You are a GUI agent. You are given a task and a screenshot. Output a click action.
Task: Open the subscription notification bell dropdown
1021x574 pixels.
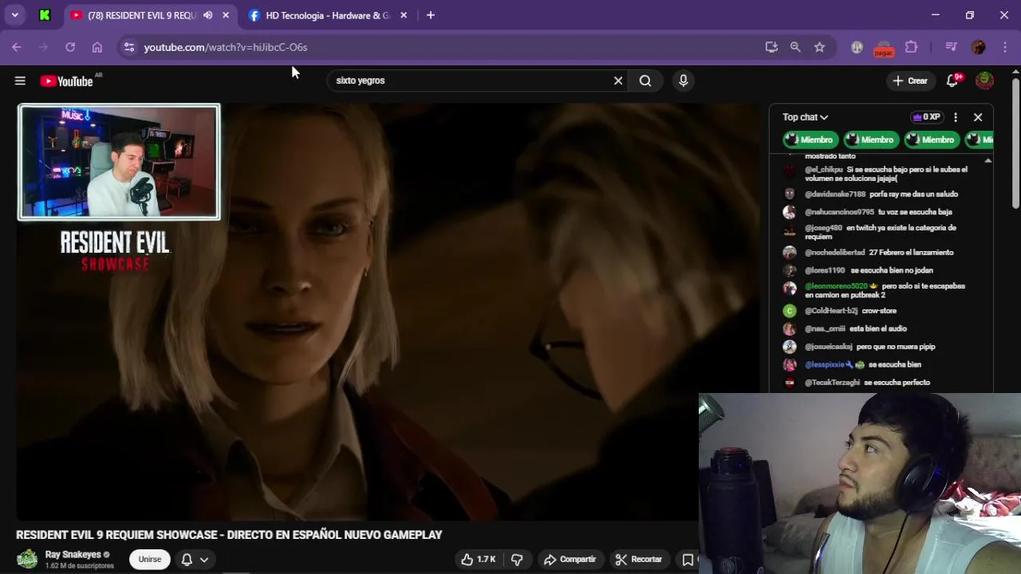pyautogui.click(x=195, y=560)
